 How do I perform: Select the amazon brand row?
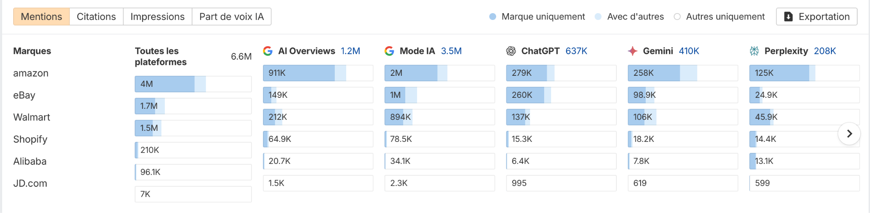31,73
